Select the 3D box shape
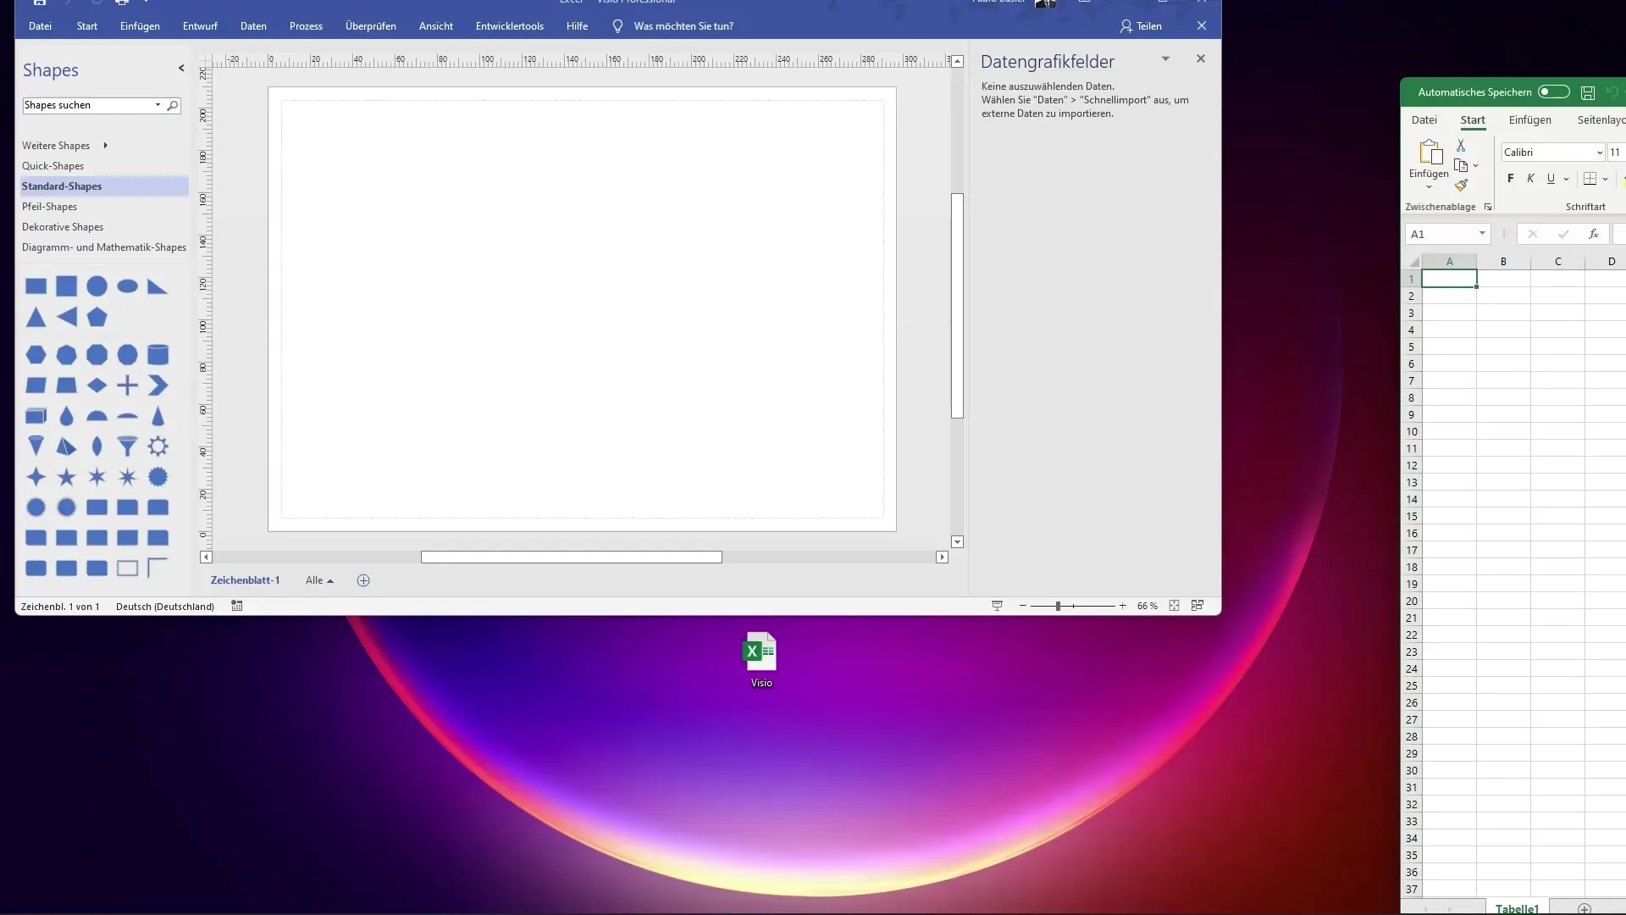Screen dimensions: 1626x915 36,416
